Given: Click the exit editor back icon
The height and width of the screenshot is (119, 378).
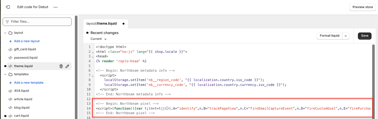Looking at the screenshot, I should (x=7, y=7).
